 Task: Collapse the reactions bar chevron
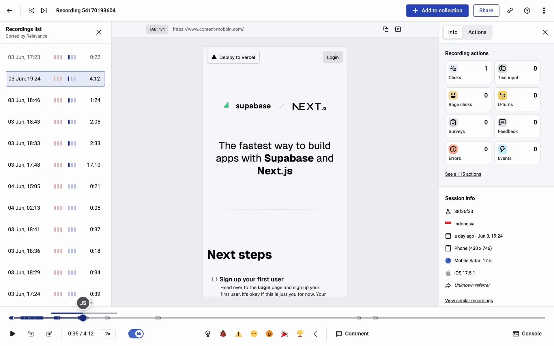click(315, 334)
